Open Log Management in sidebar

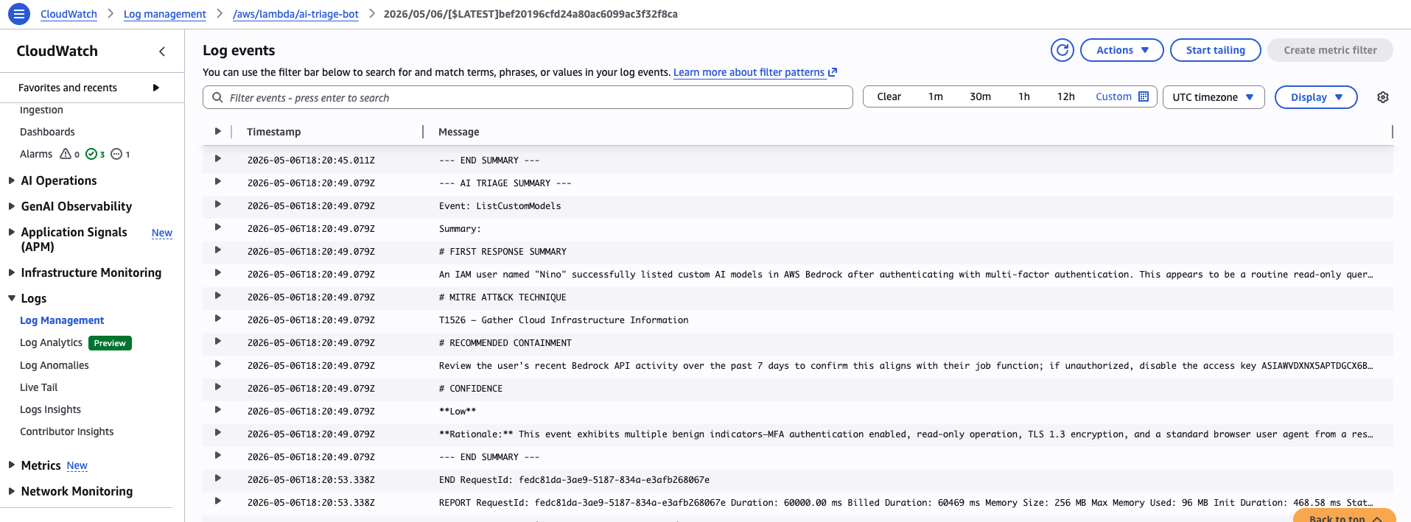62,320
